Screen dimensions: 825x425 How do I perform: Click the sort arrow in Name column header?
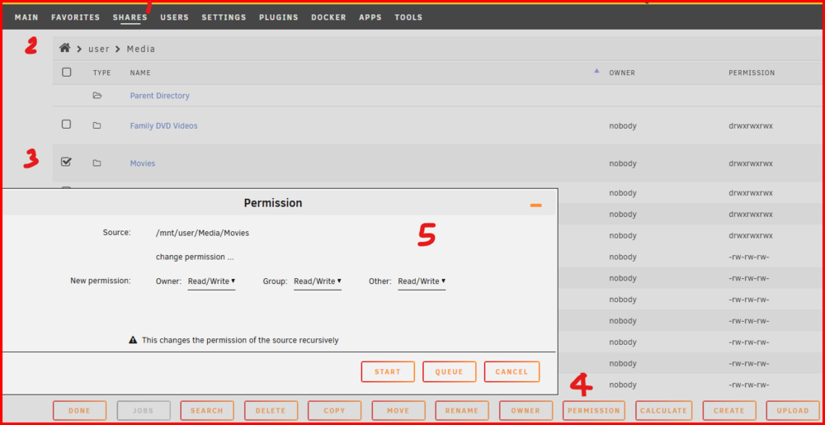596,70
